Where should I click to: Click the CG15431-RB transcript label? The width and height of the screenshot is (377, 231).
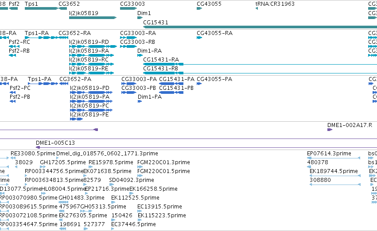[x=161, y=69]
